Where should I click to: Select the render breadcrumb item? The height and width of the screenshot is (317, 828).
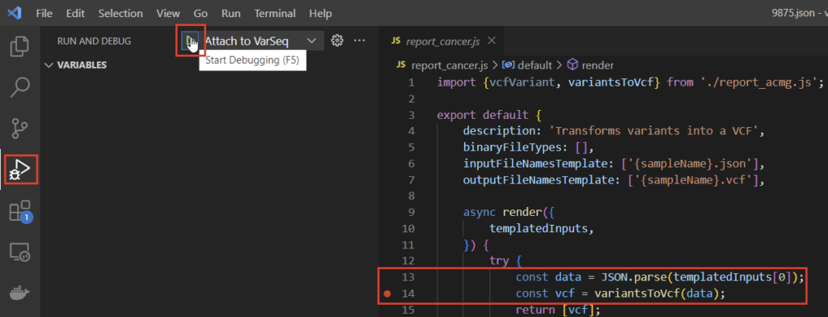click(x=590, y=65)
